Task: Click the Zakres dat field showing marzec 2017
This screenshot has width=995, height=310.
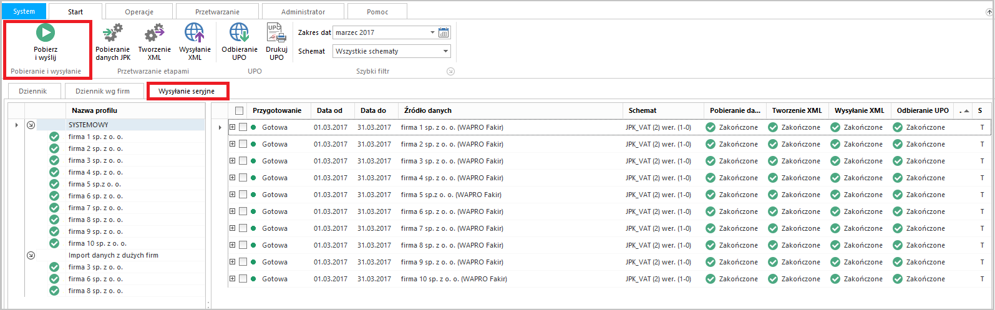Action: pos(381,32)
